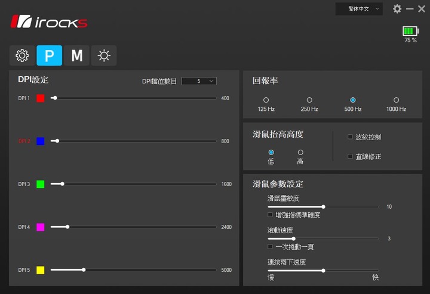Viewport: 430px width, 294px height.
Task: Click the magenta DPI 4 color swatch
Action: pos(41,227)
